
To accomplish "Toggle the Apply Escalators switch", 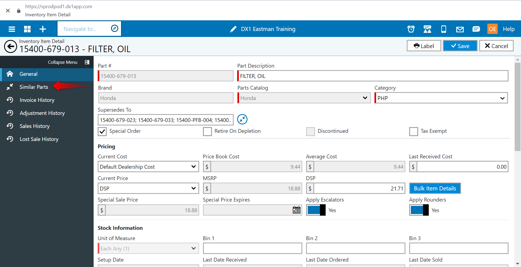I will click(316, 210).
